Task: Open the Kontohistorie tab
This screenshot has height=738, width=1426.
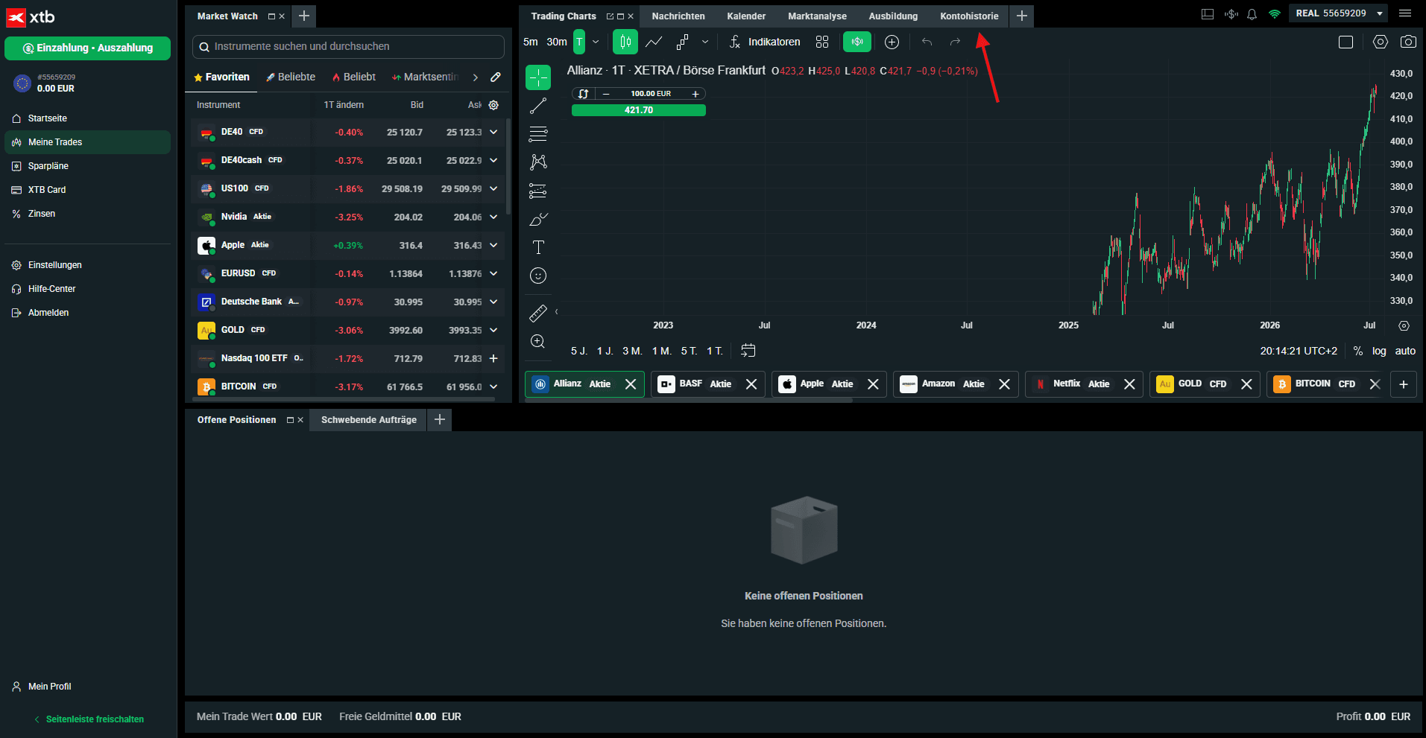Action: [x=969, y=16]
